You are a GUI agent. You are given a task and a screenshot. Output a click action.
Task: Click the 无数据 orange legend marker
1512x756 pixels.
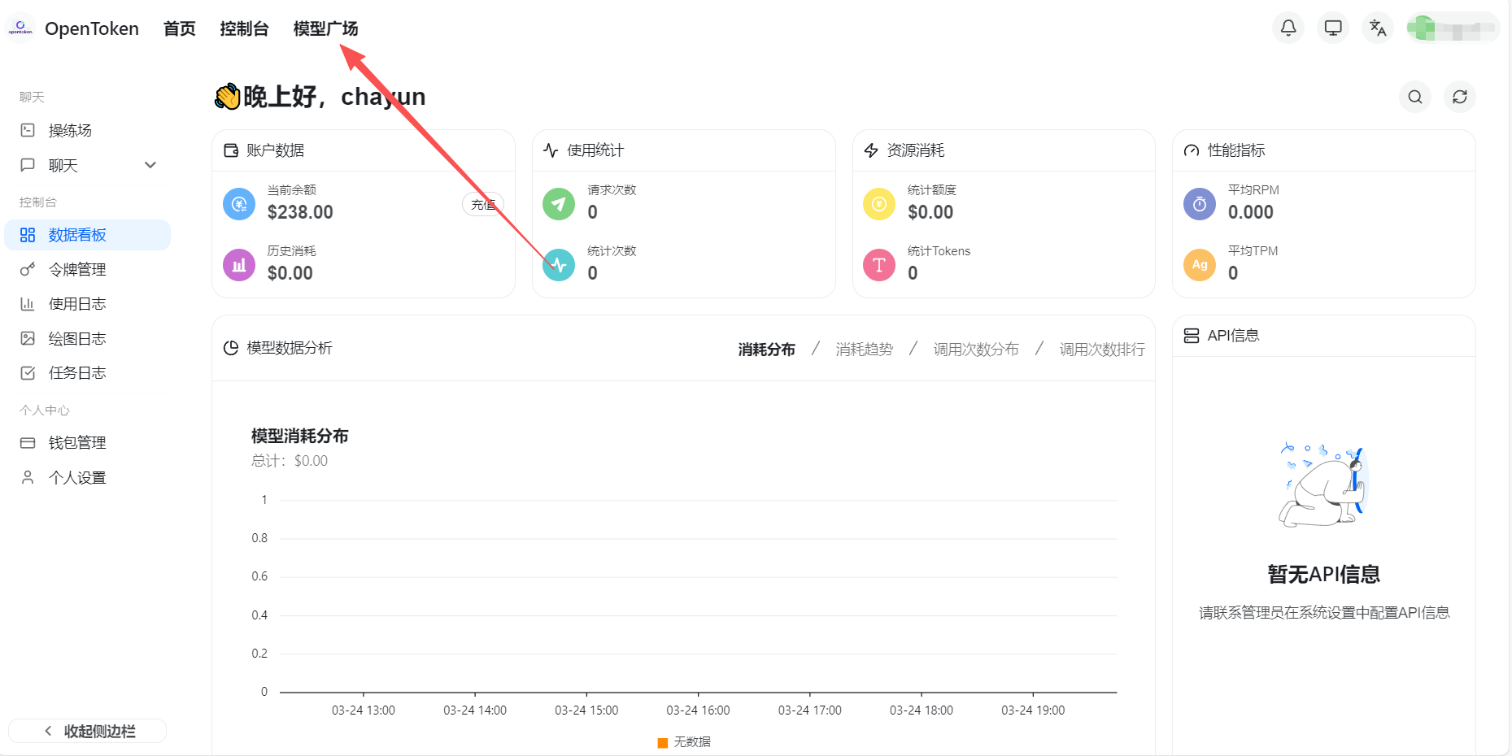[x=663, y=742]
